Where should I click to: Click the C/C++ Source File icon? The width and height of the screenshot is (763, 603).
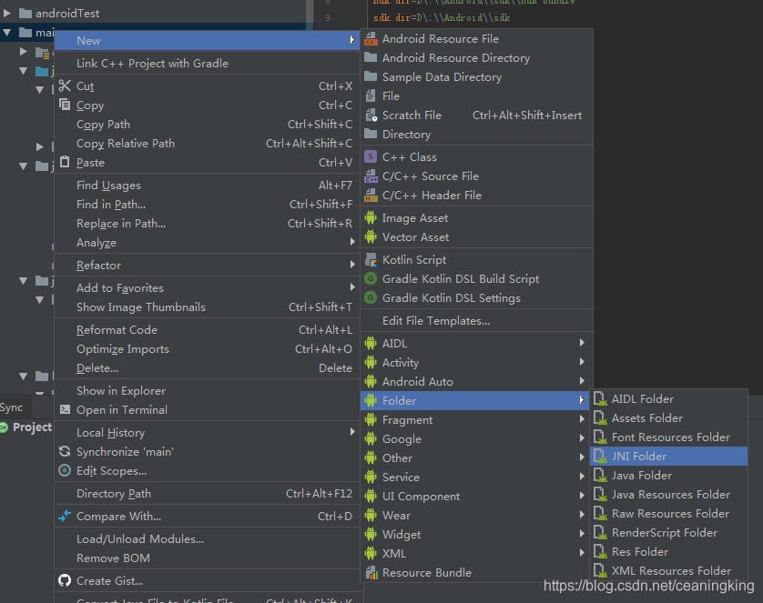coord(371,176)
